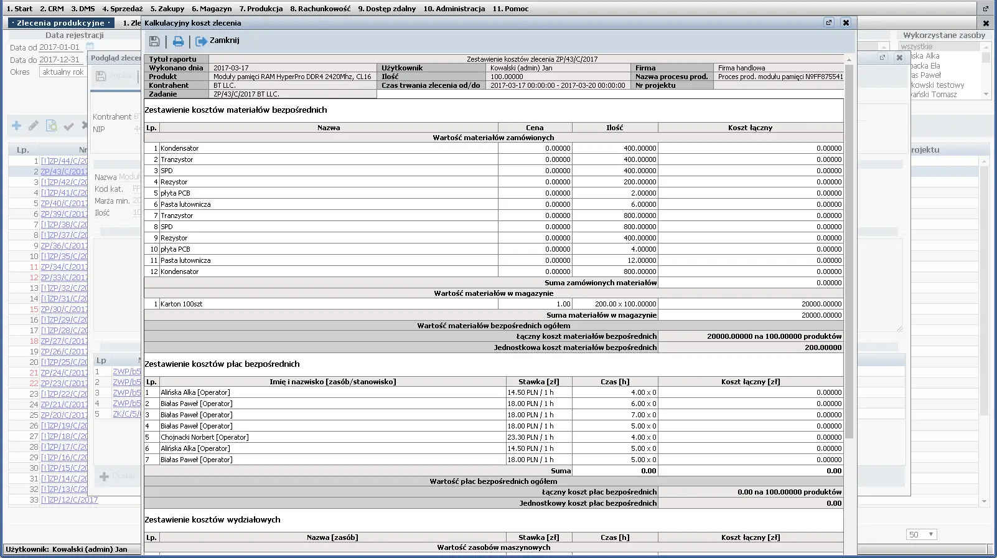Viewport: 997px width, 558px height.
Task: Click the Data do date field
Action: [60, 60]
